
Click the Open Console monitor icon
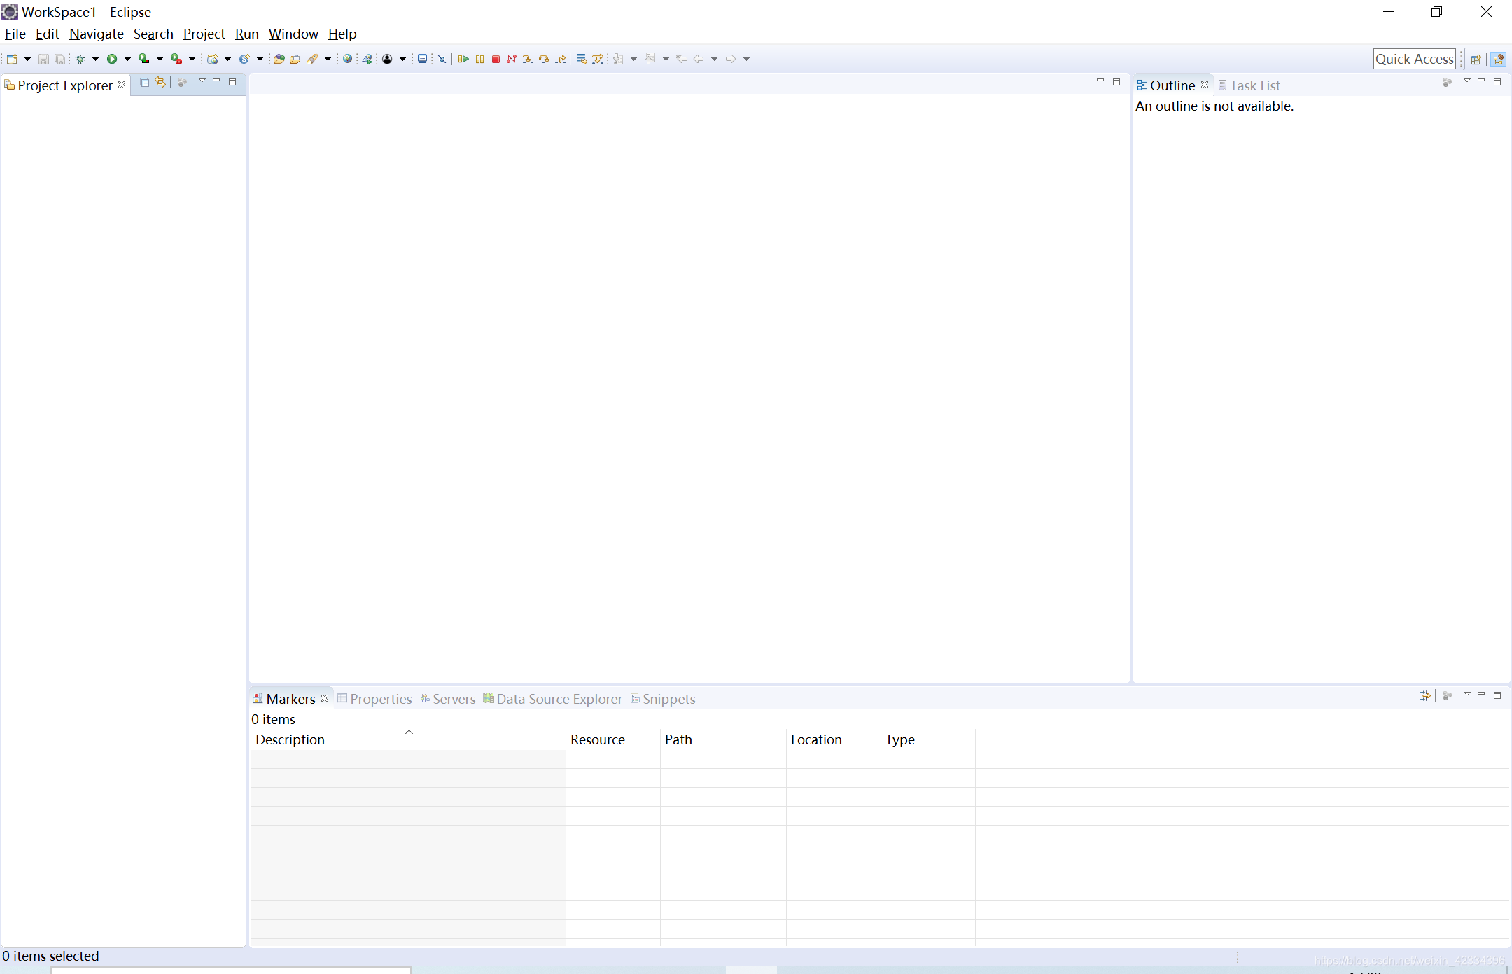(x=422, y=59)
